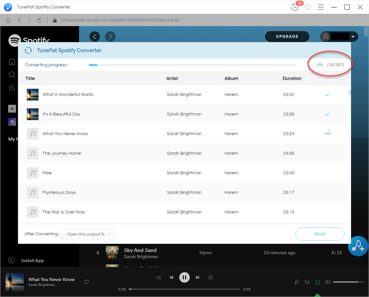
Task: Pause the current track
Action: point(184,277)
